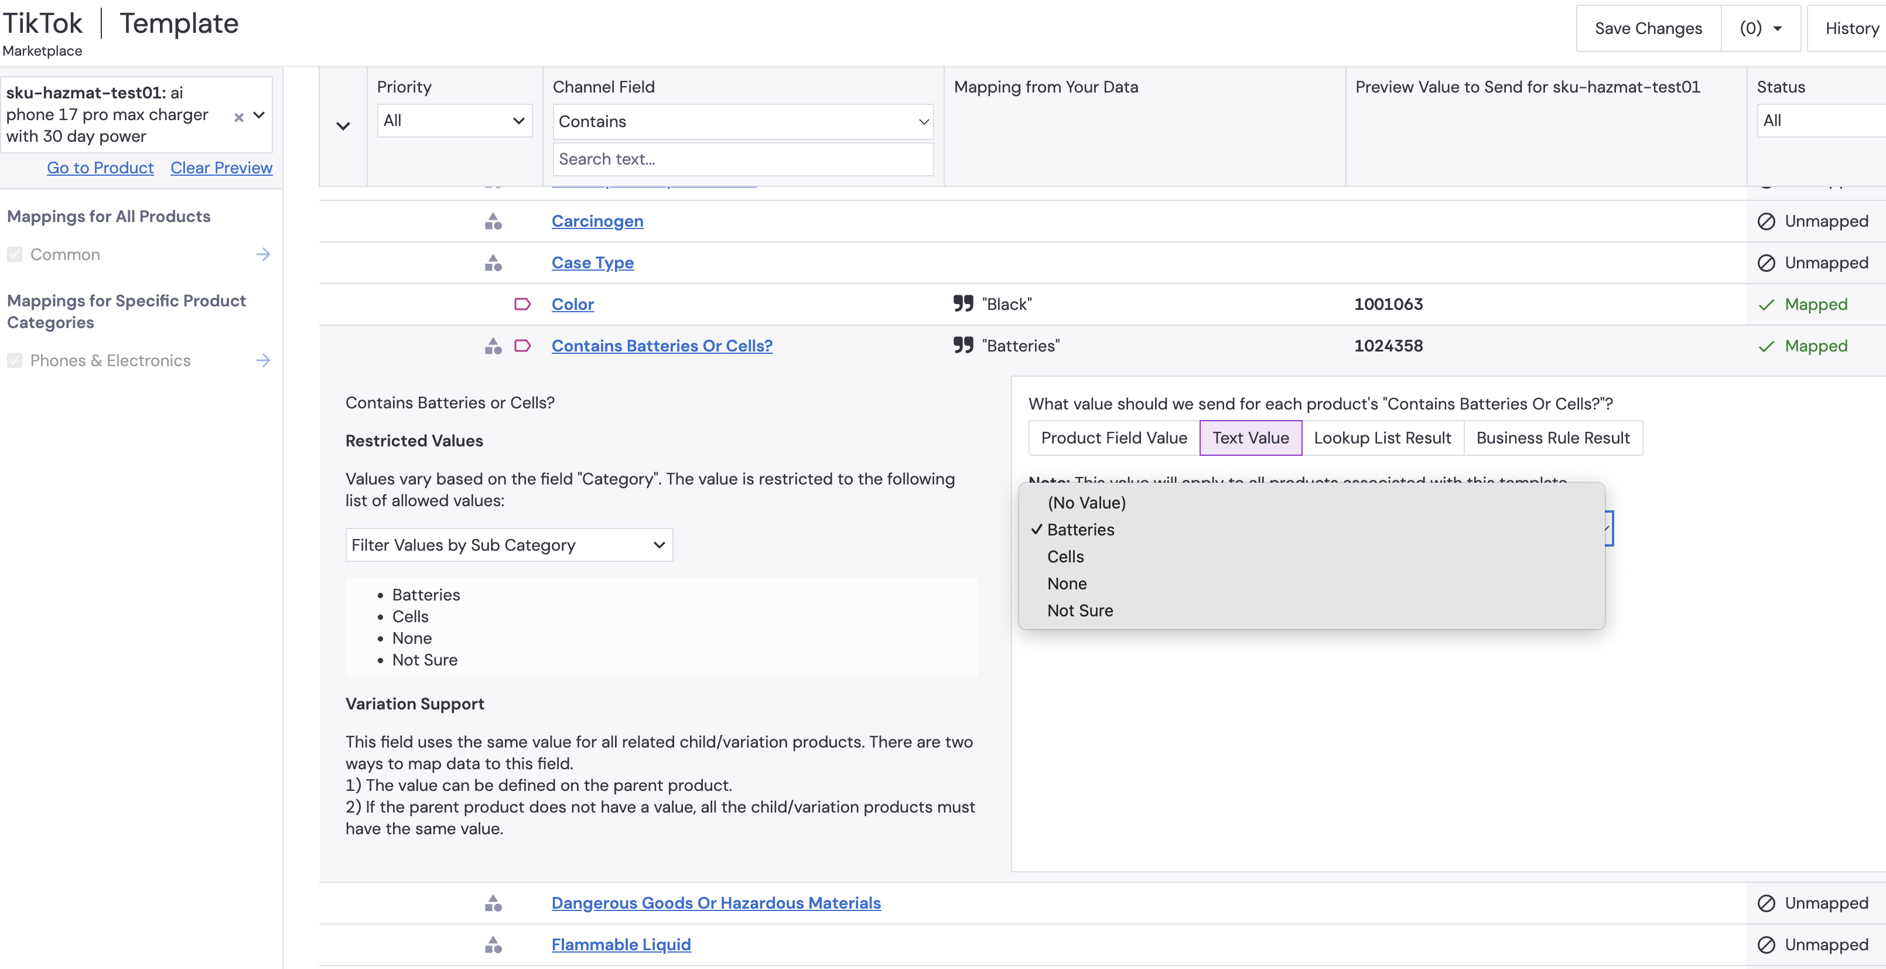This screenshot has height=969, width=1886.
Task: Click shapes icon beside Case Type row
Action: point(493,263)
